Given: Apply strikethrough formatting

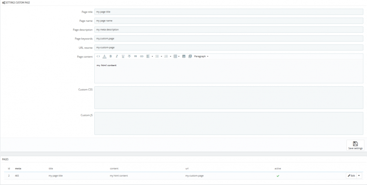Looking at the screenshot, I should [129, 57].
